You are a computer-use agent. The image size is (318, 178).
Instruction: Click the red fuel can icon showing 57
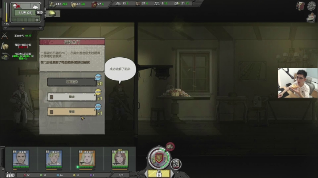click(x=94, y=4)
